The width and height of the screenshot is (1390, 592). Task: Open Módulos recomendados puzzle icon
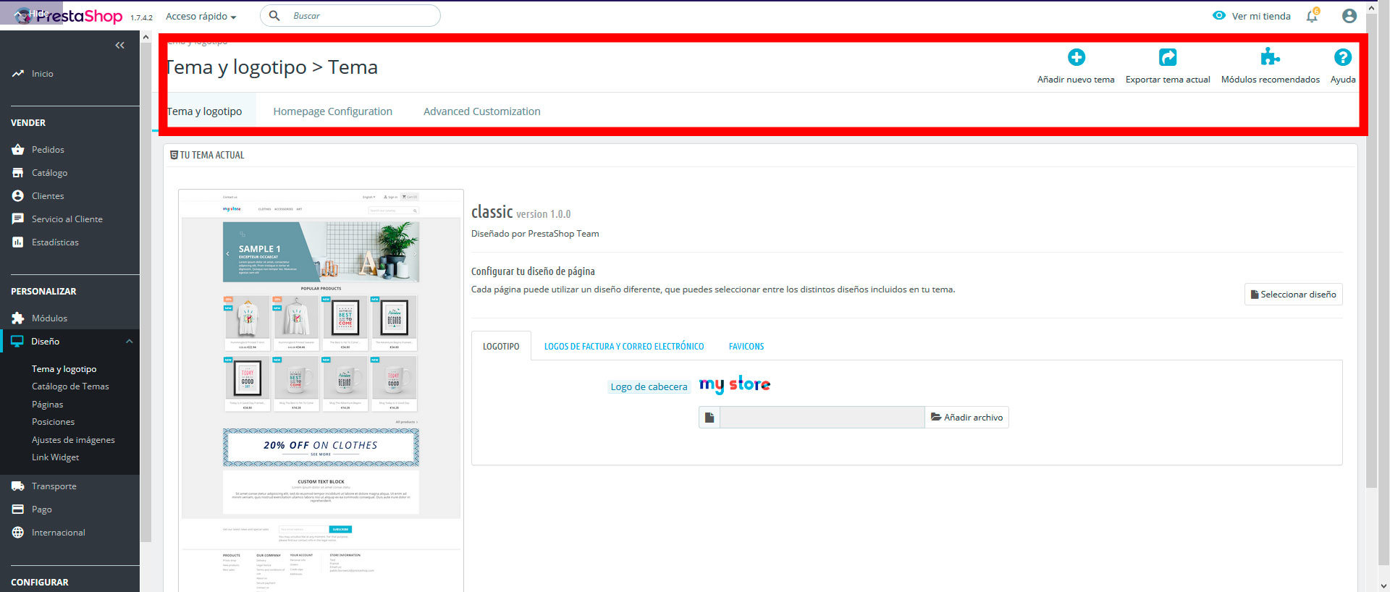pyautogui.click(x=1270, y=57)
